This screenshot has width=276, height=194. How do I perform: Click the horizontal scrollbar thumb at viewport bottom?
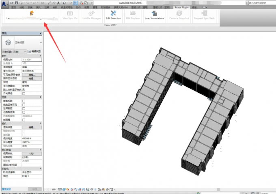pos(218,190)
